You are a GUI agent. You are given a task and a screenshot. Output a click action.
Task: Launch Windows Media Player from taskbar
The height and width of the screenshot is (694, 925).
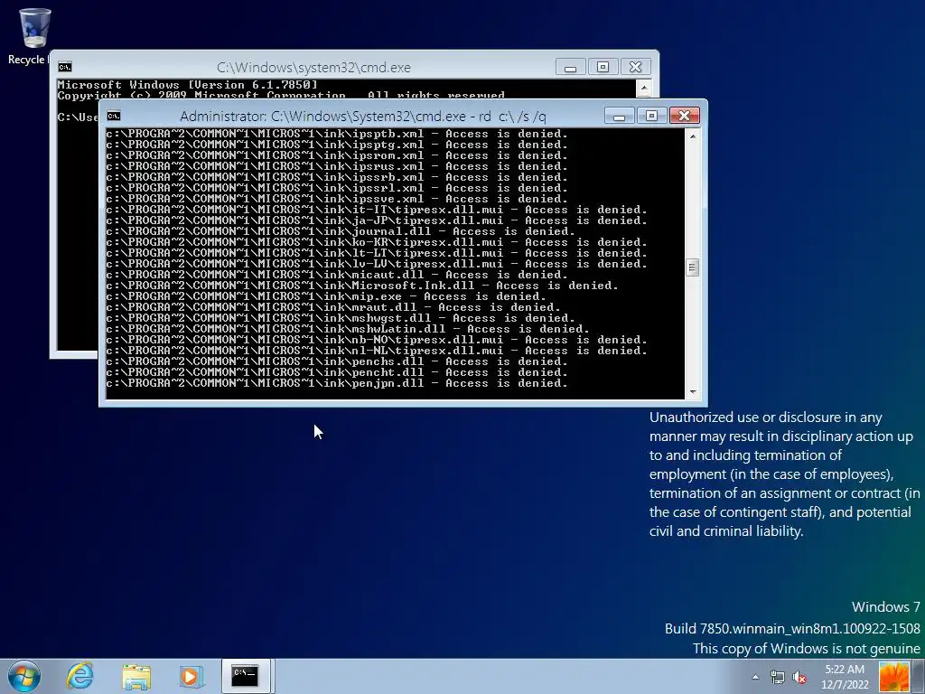191,676
